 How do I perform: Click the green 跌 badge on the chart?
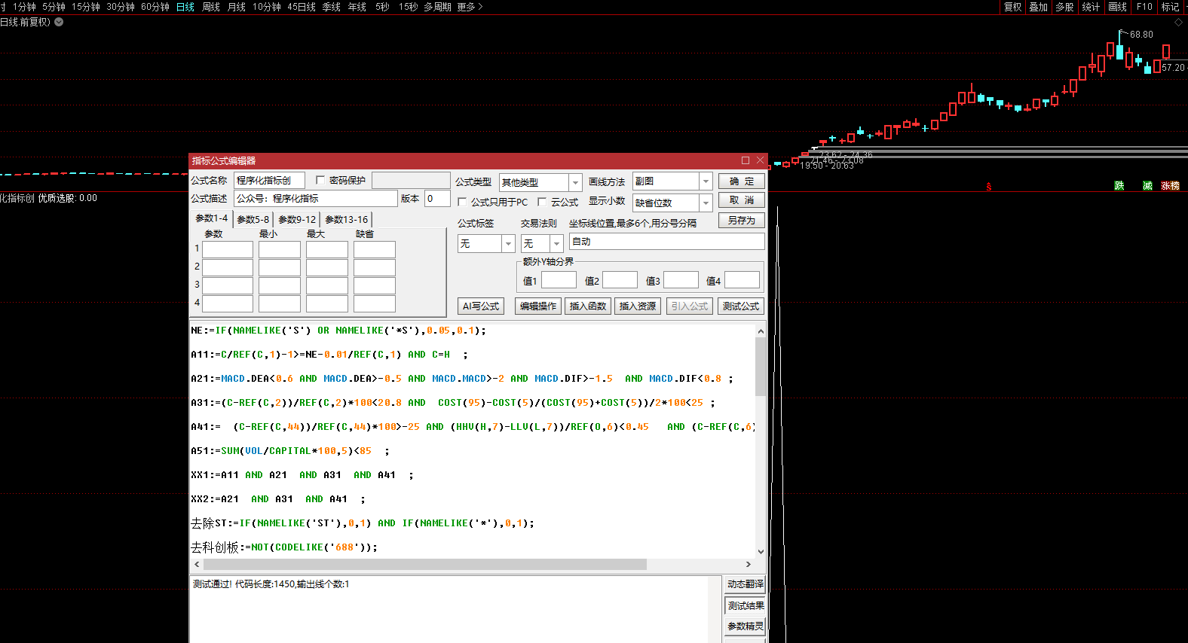click(x=1119, y=186)
